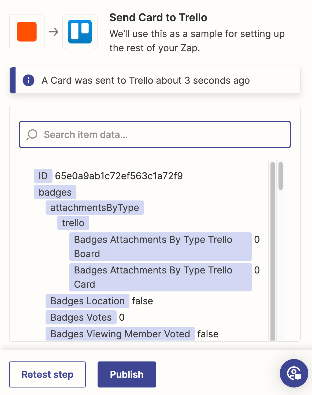Collapse the badges tree node
Viewport: 312px width, 395px height.
click(55, 192)
